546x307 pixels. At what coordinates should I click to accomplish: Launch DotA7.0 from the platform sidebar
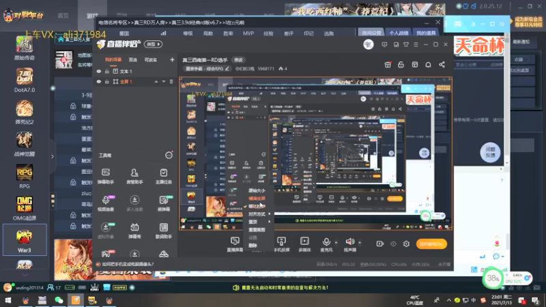pyautogui.click(x=25, y=80)
